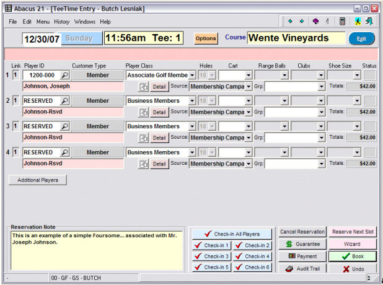Click the Additional Players button
This screenshot has height=285, width=383.
pos(37,180)
